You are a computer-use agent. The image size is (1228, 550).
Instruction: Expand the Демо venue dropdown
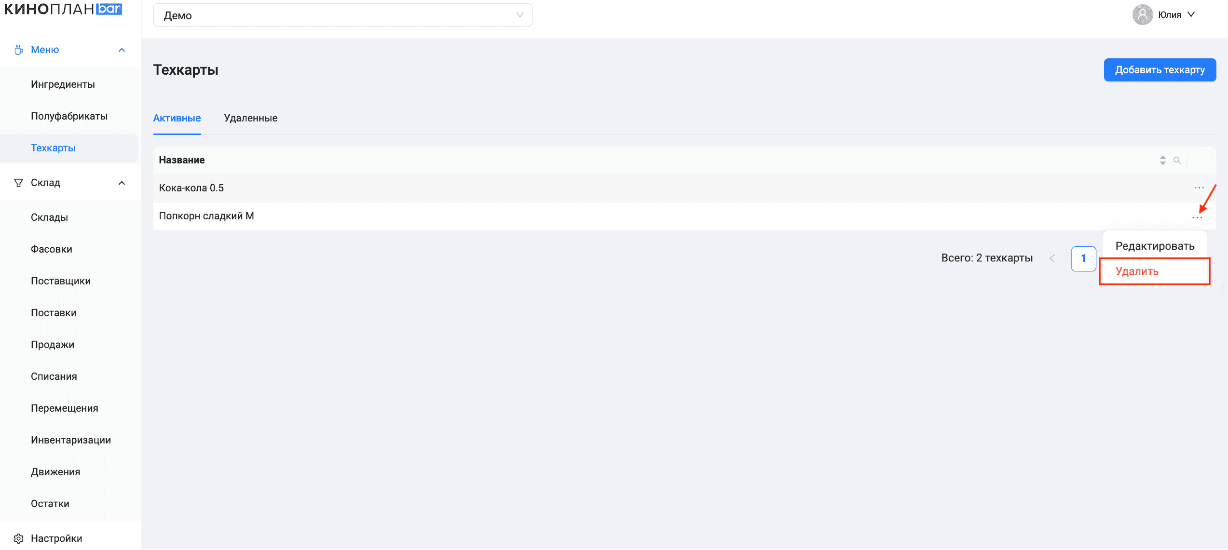(343, 15)
